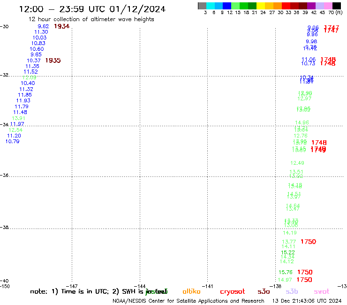Image resolution: width=347 pixels, height=305 pixels.
Task: Click the cyan swatch in the wave height legend
Action: (x=211, y=6)
